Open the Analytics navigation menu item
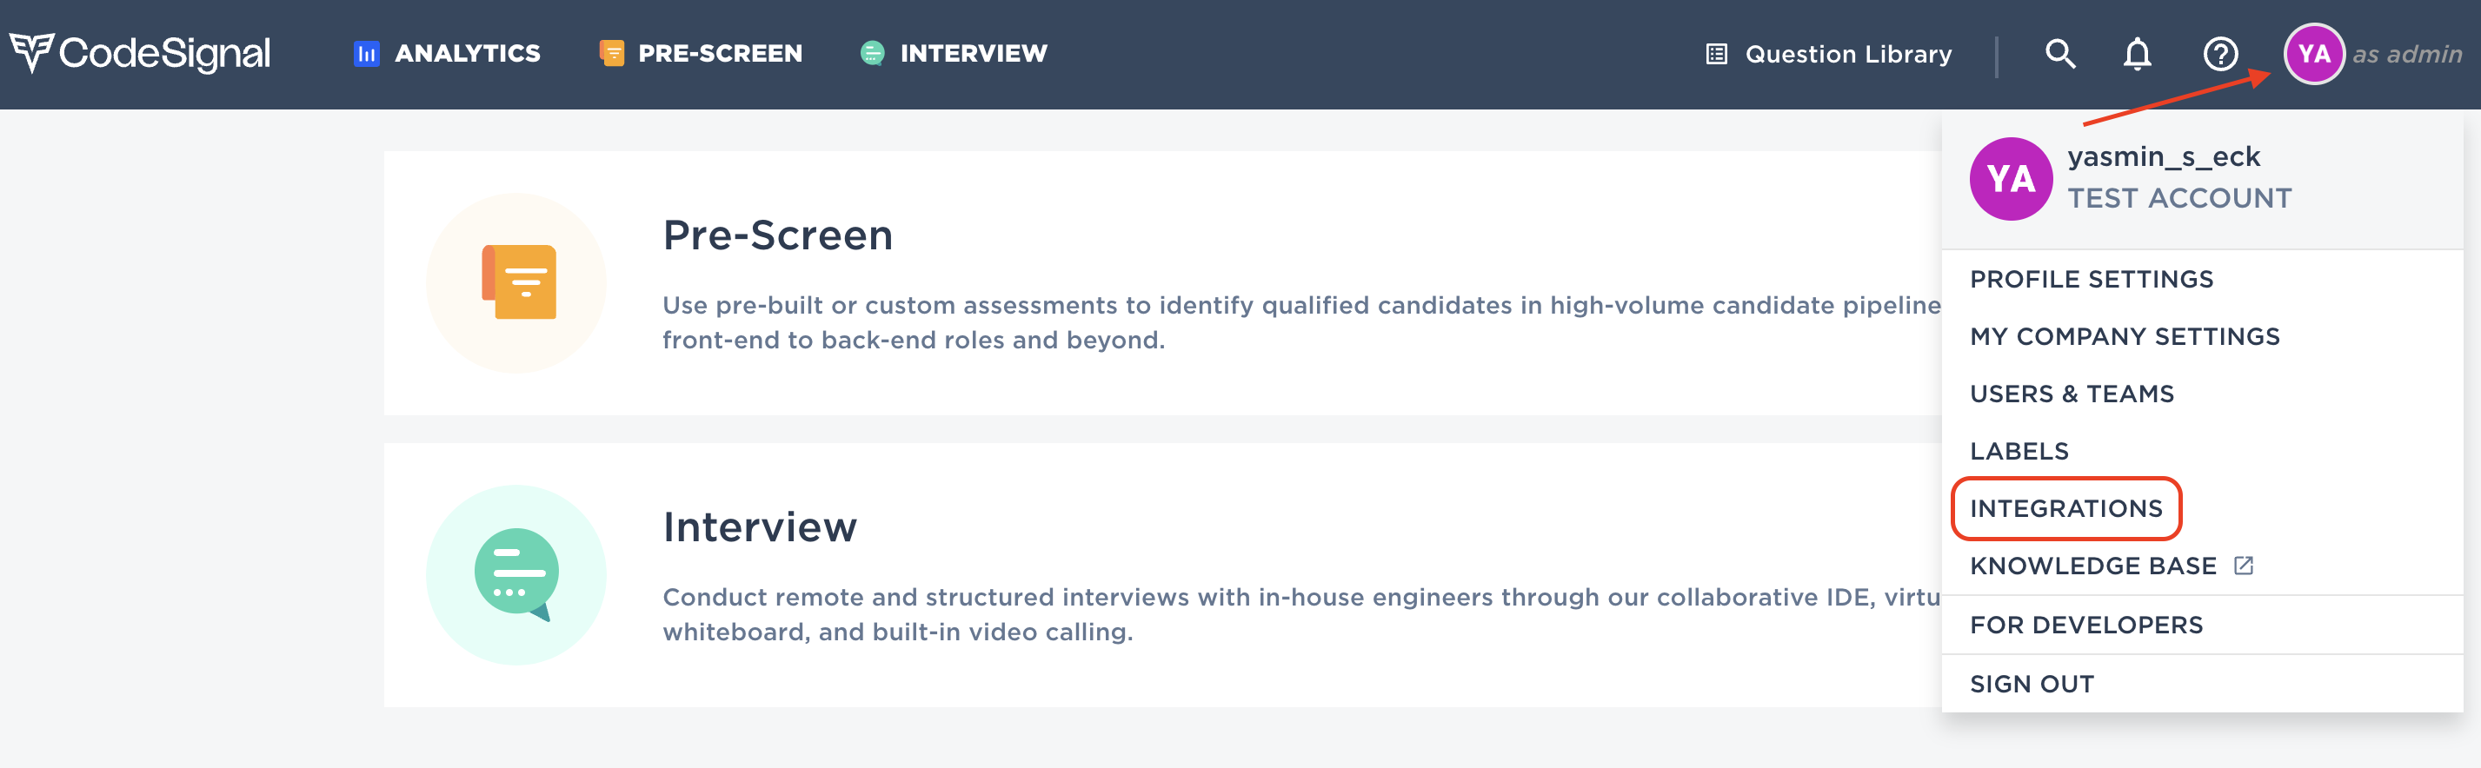The height and width of the screenshot is (768, 2481). pos(466,53)
